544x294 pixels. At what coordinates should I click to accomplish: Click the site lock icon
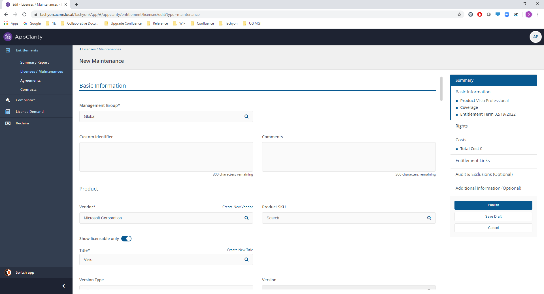(x=36, y=14)
